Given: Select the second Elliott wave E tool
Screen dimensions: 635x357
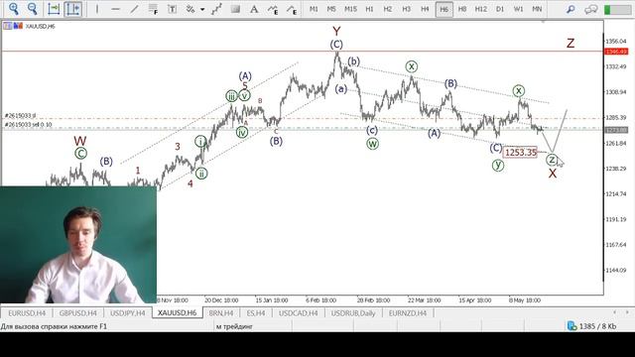Looking at the screenshot, I should (292, 9).
